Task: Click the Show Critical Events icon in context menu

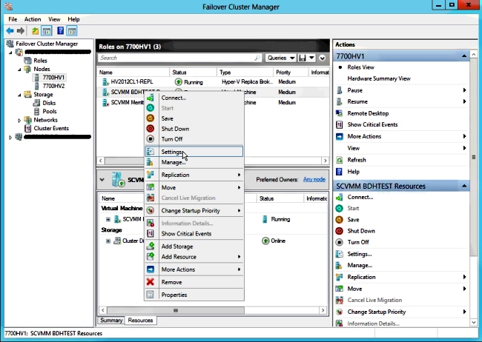Action: click(x=151, y=234)
